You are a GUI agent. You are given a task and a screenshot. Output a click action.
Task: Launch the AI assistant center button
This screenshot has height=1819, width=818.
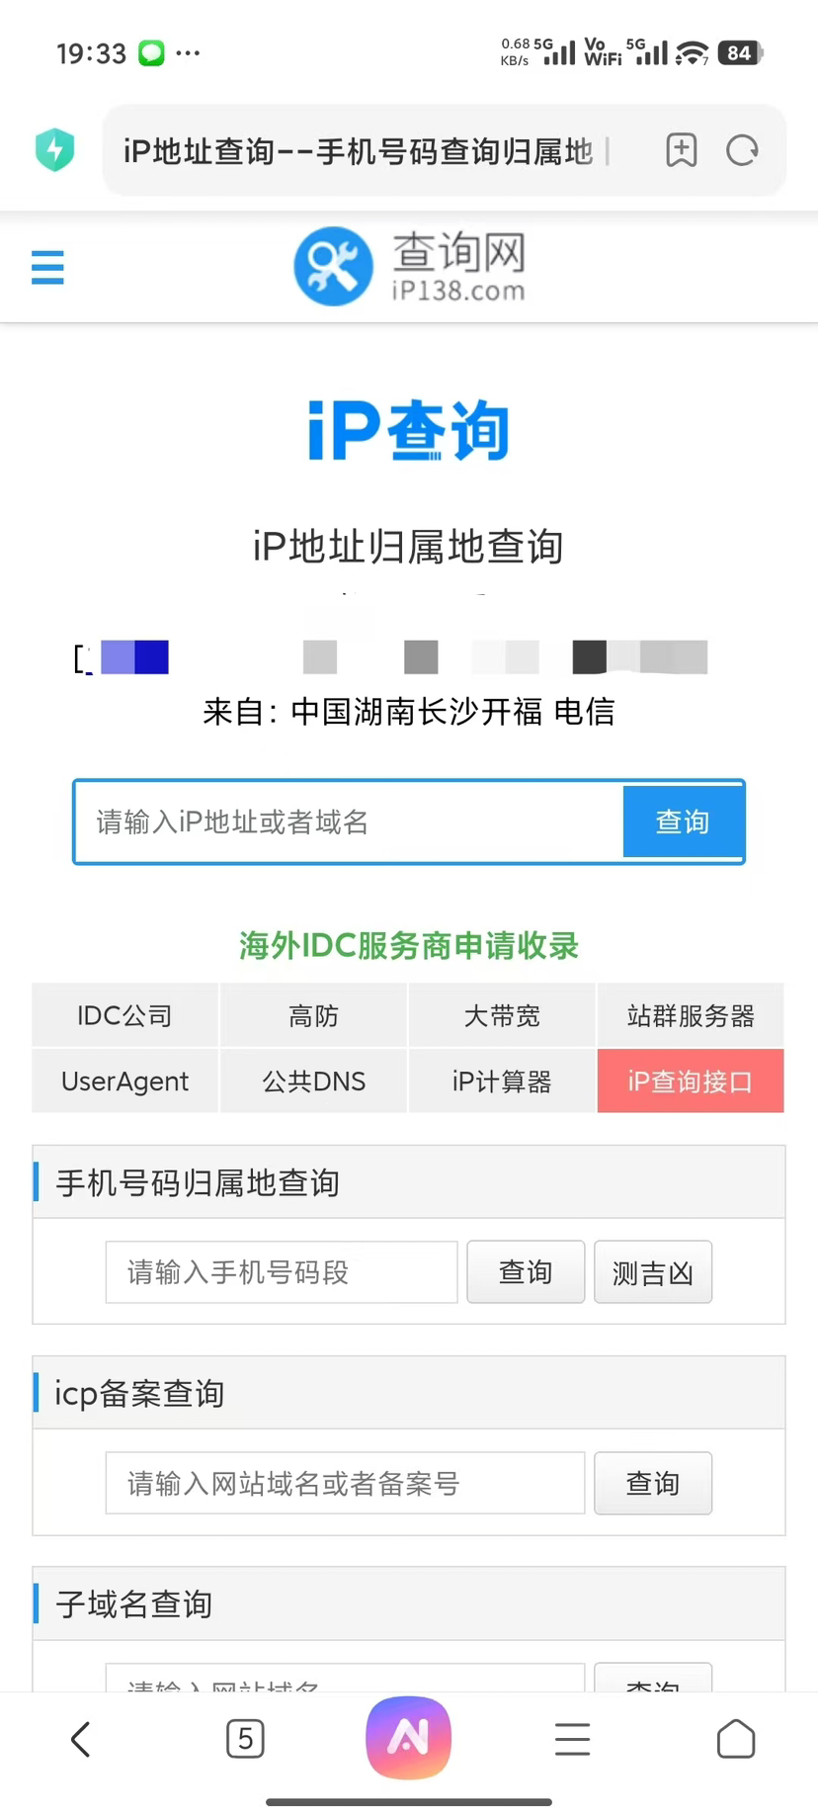click(409, 1737)
